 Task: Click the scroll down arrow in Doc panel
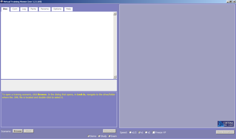115,77
